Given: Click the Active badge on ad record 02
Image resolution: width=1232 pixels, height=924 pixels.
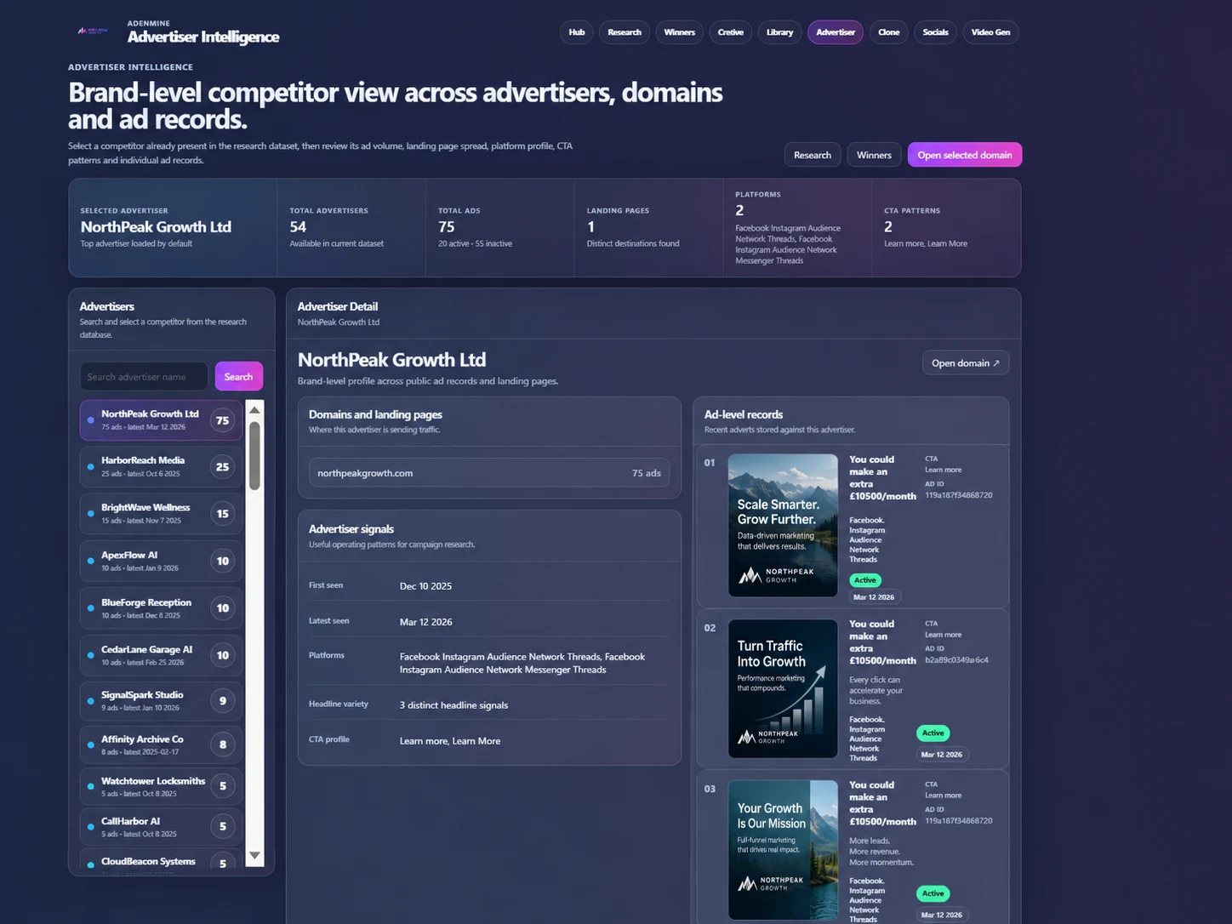Looking at the screenshot, I should coord(933,733).
